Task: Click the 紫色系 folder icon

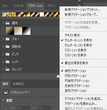Action: (x=8, y=47)
